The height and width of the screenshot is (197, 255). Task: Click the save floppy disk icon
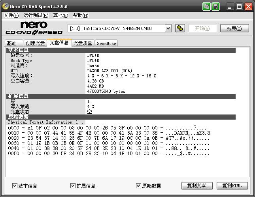215,7
